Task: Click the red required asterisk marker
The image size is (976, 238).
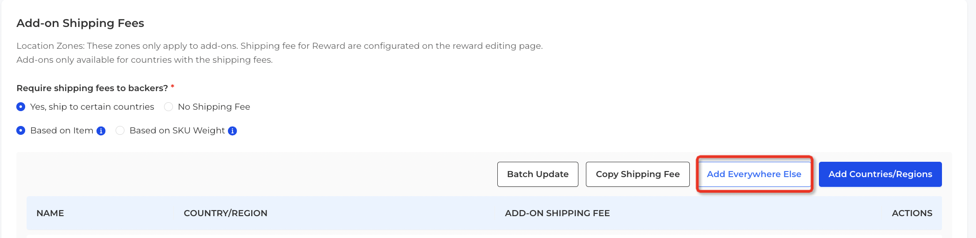Action: [x=172, y=87]
